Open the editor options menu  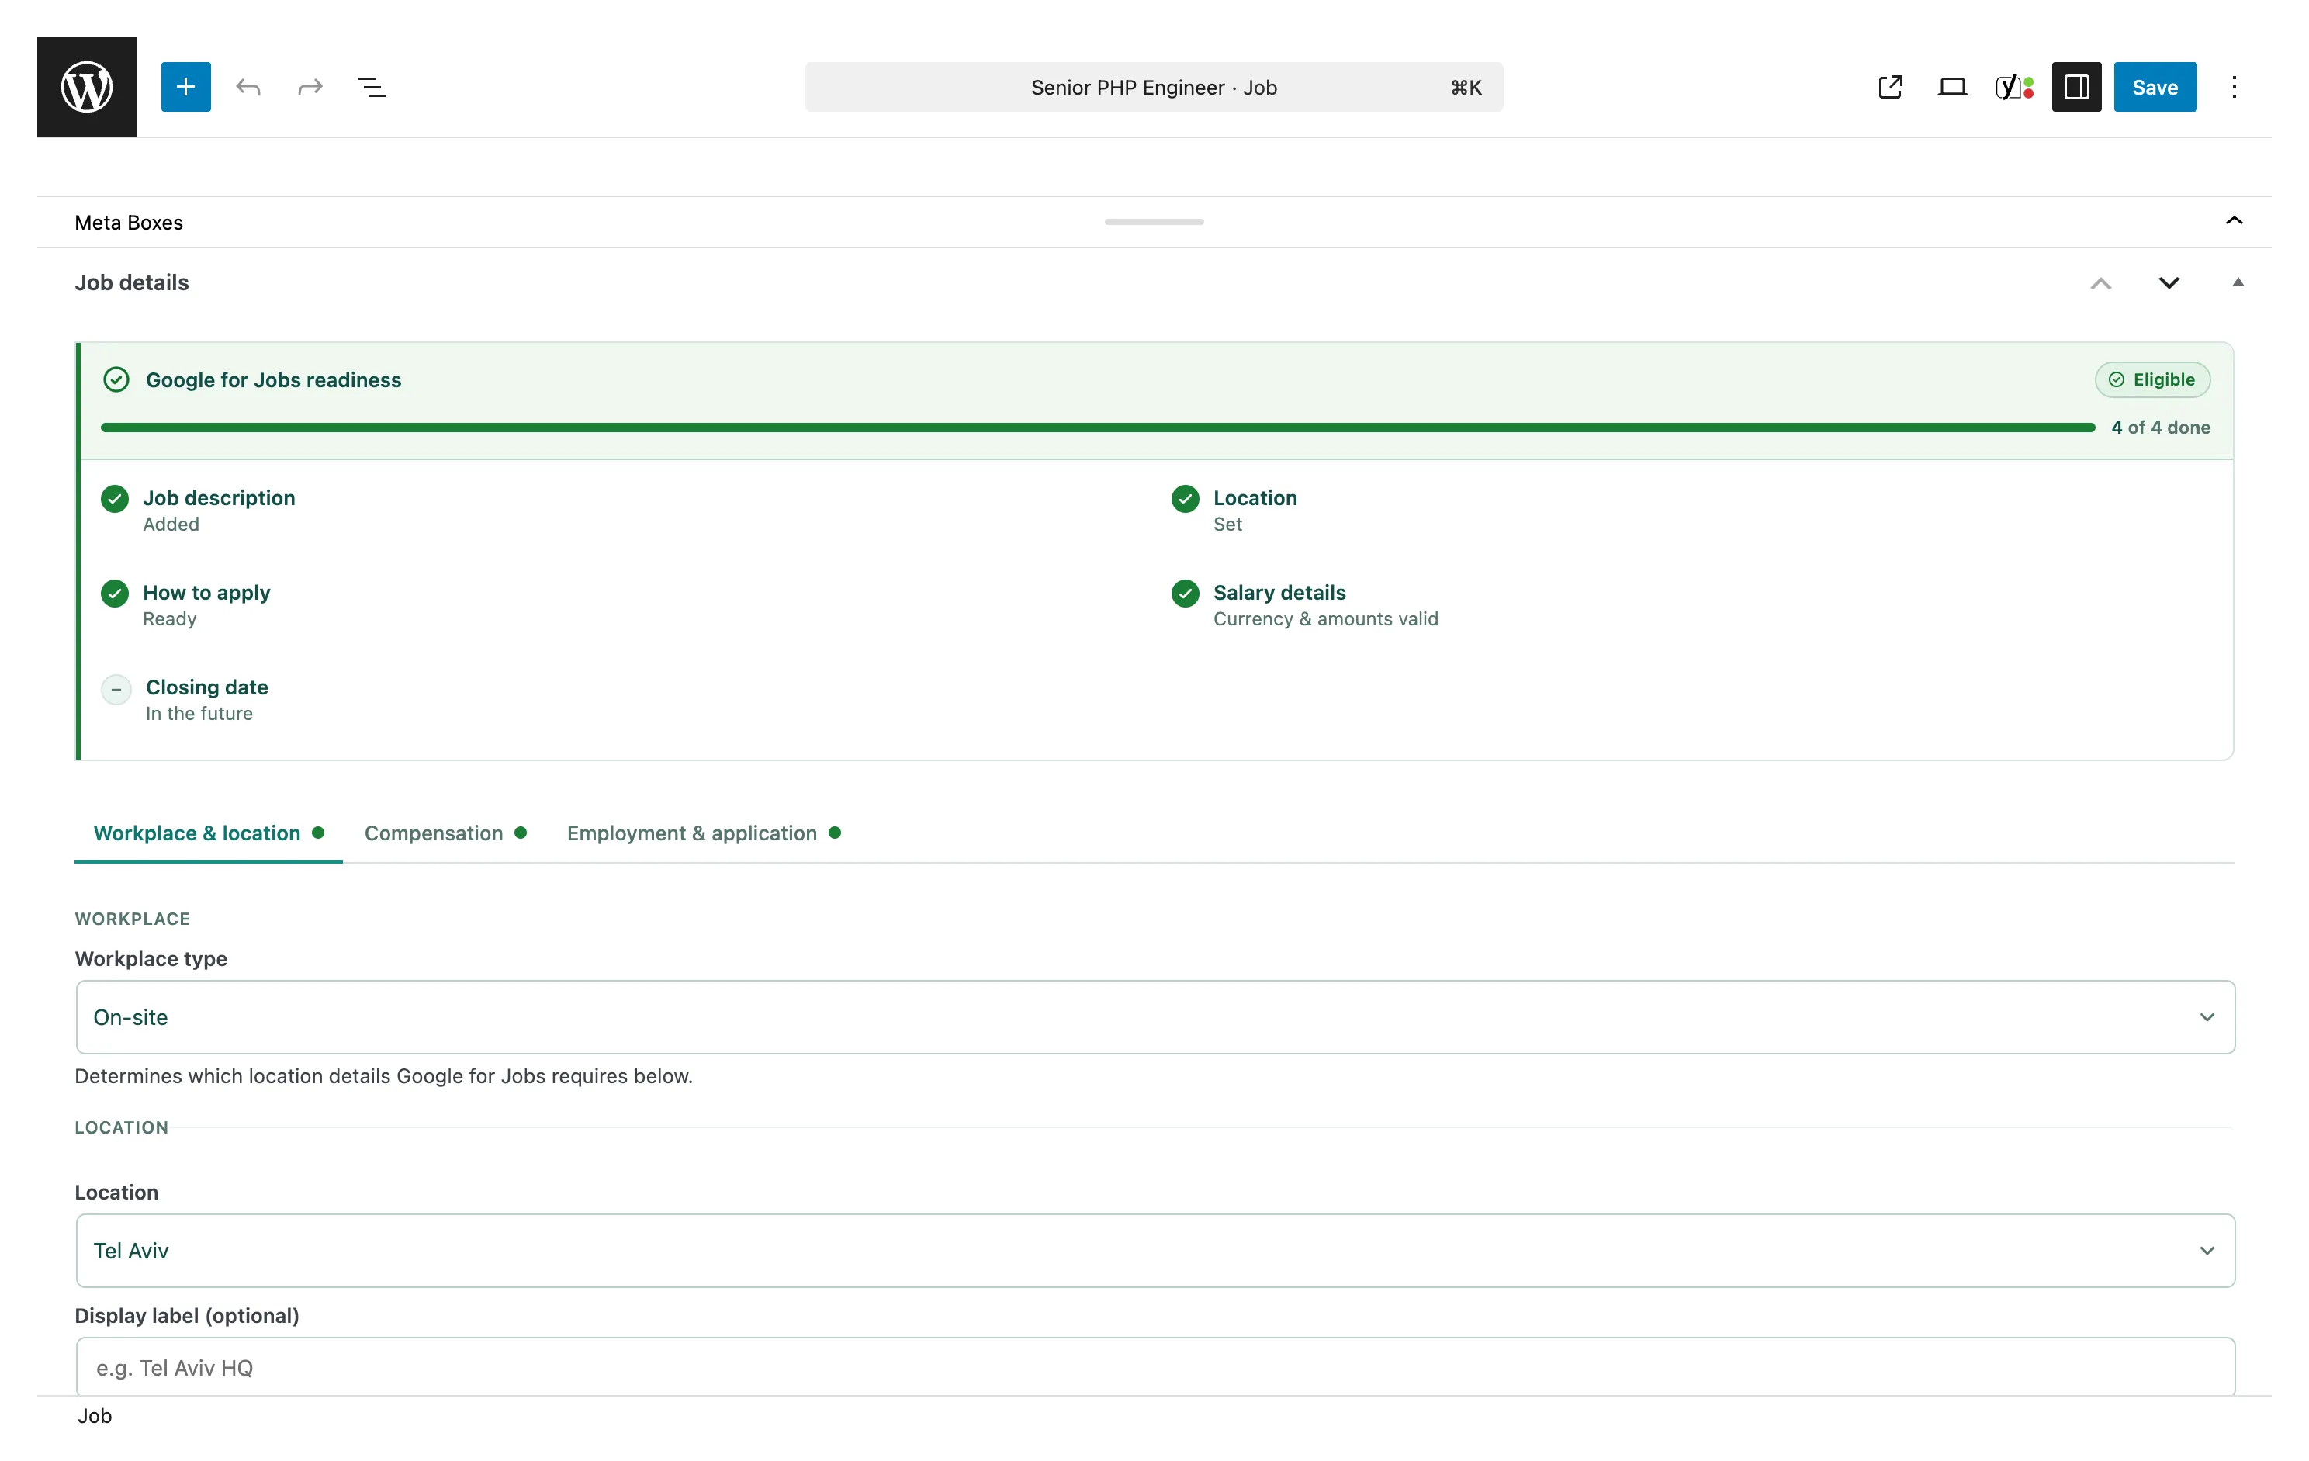(x=2235, y=87)
